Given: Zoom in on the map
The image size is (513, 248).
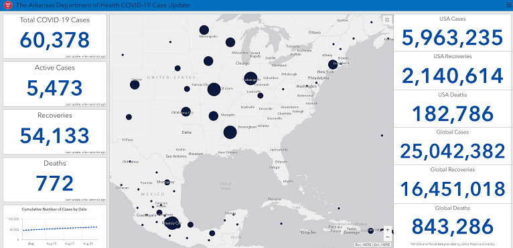Looking at the screenshot, I should (x=387, y=230).
